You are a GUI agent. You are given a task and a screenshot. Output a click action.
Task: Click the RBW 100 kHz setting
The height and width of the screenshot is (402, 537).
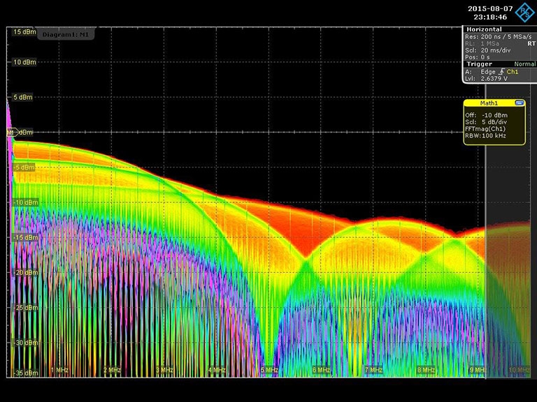click(489, 135)
